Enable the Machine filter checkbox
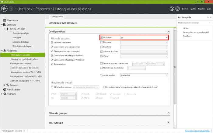 pos(101,47)
